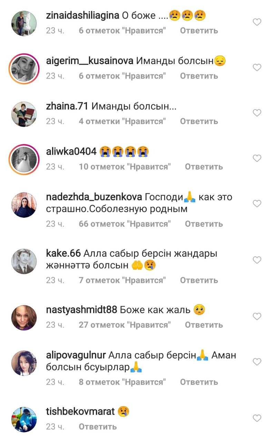This screenshot has width=277, height=441.
Task: Open the username link kake.66
Action: [63, 253]
